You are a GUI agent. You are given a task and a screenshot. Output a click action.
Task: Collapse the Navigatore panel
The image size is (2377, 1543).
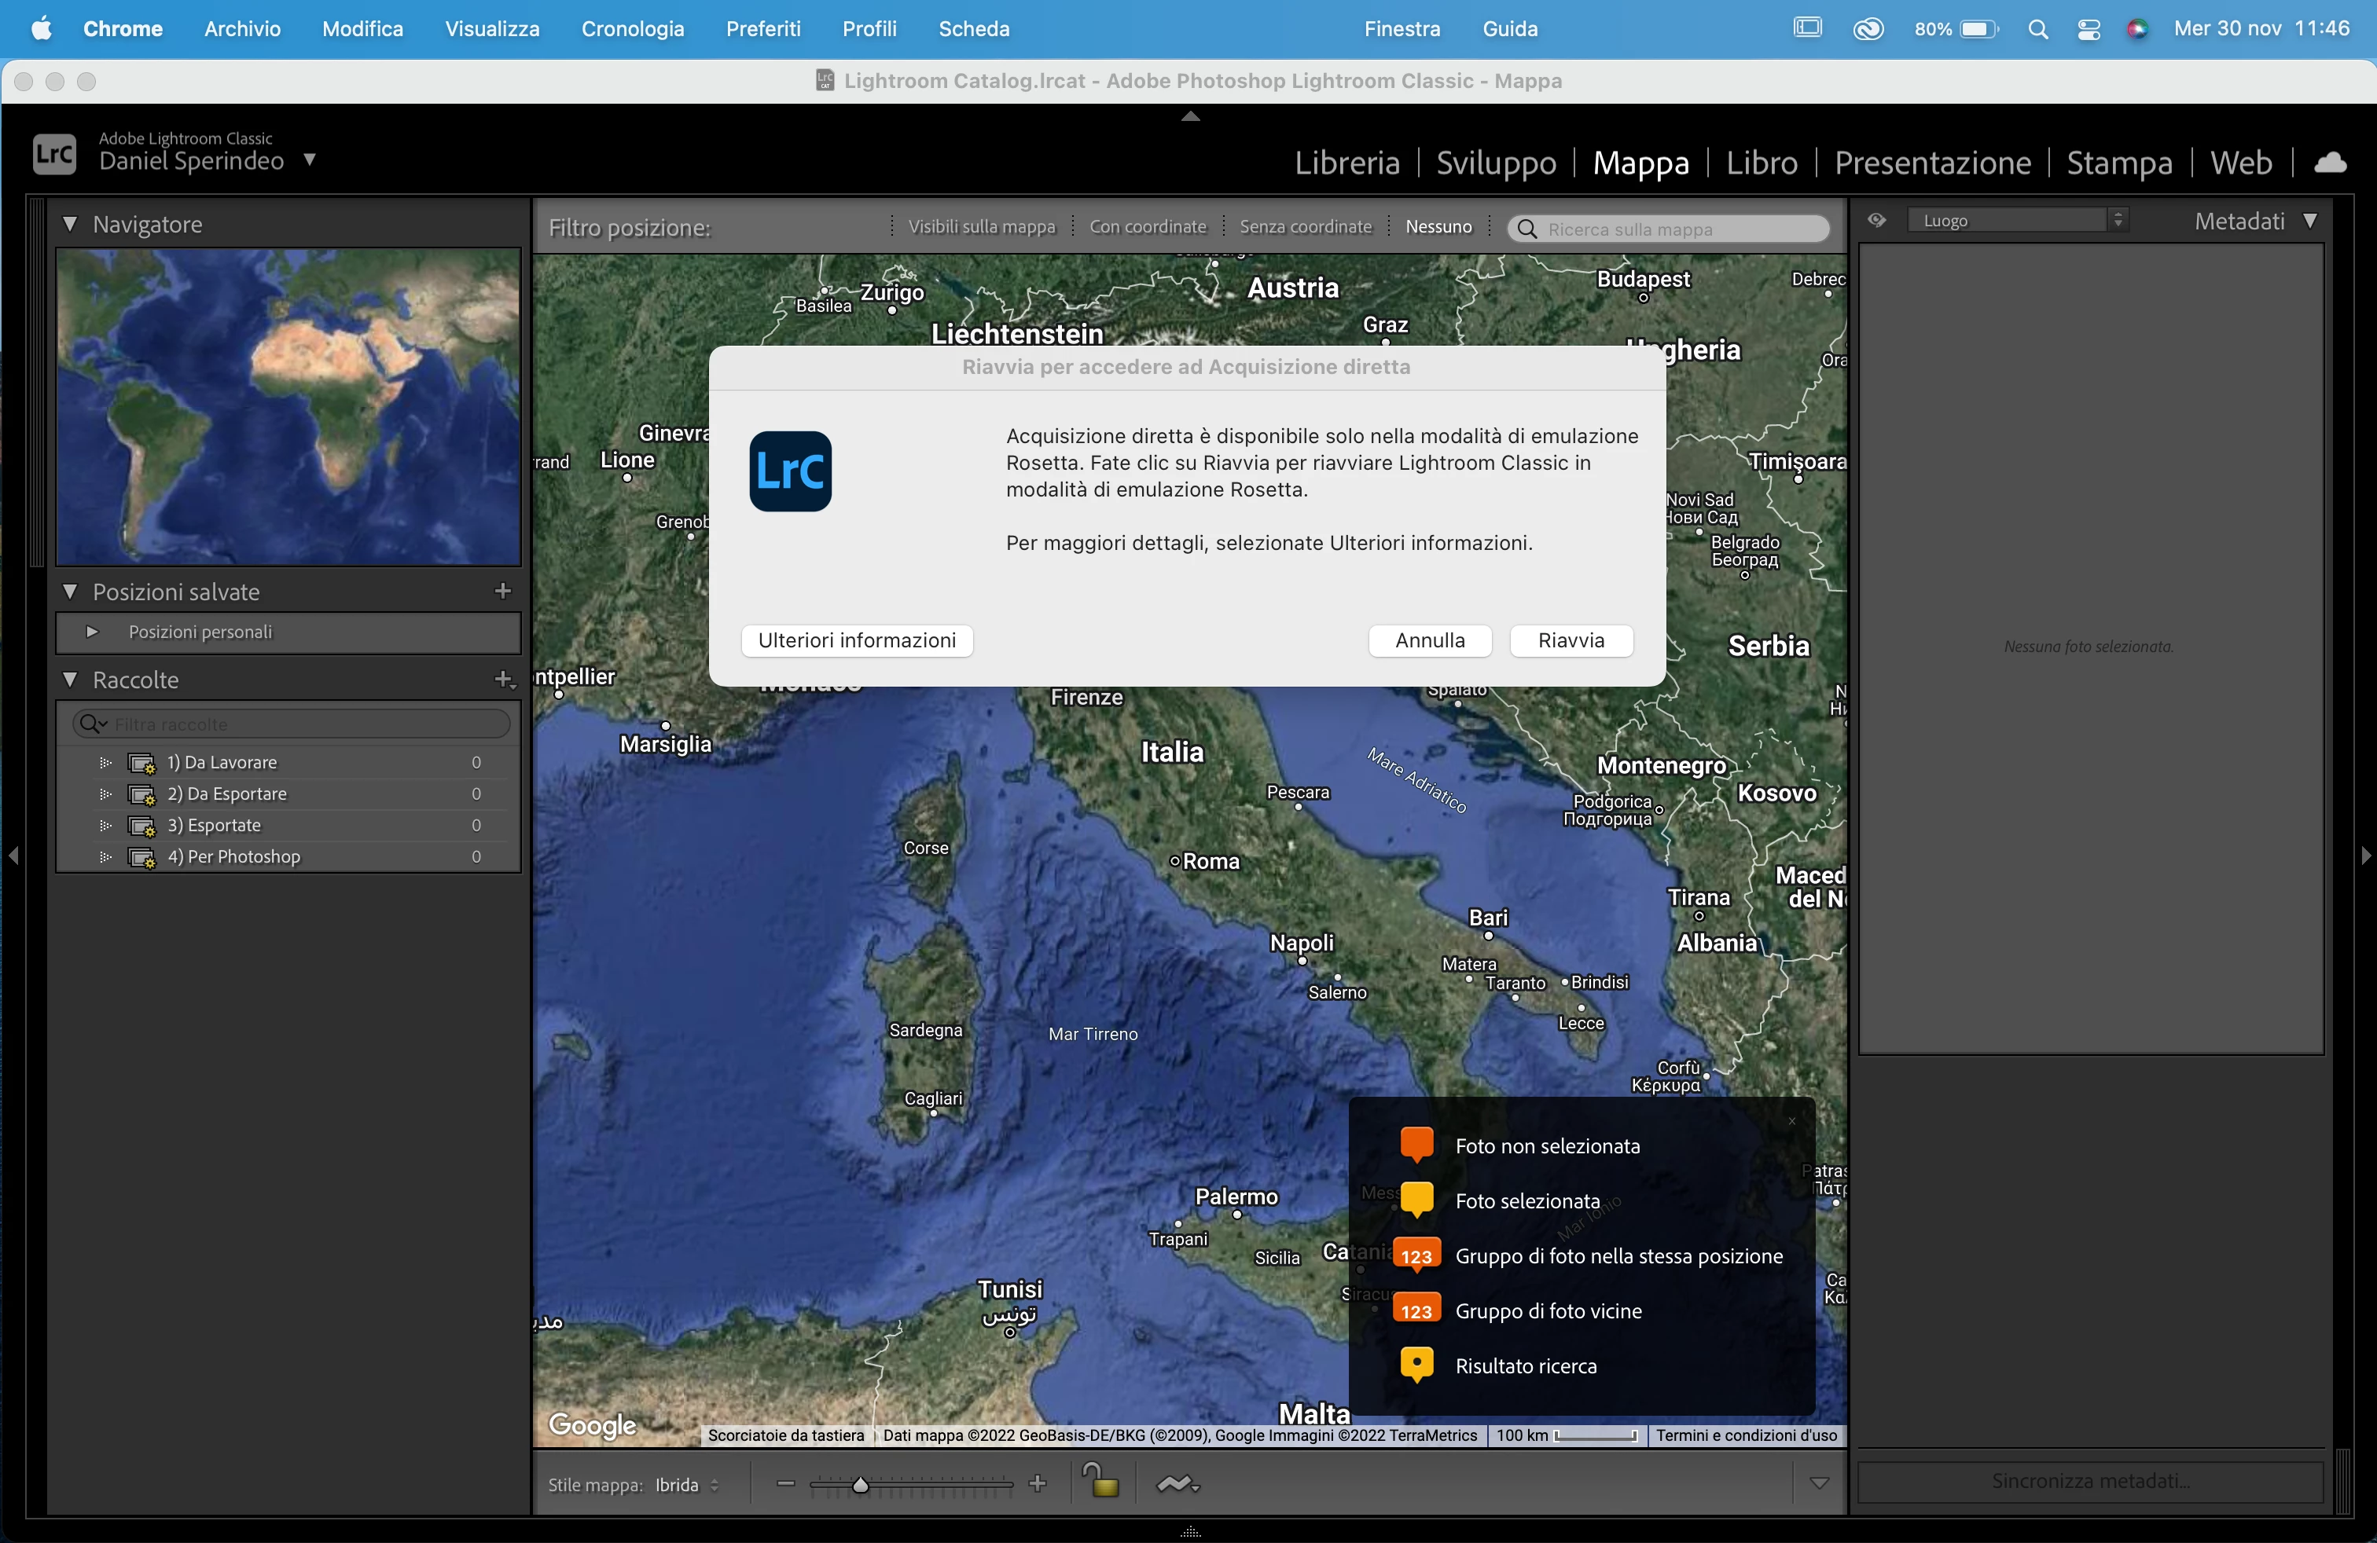70,225
